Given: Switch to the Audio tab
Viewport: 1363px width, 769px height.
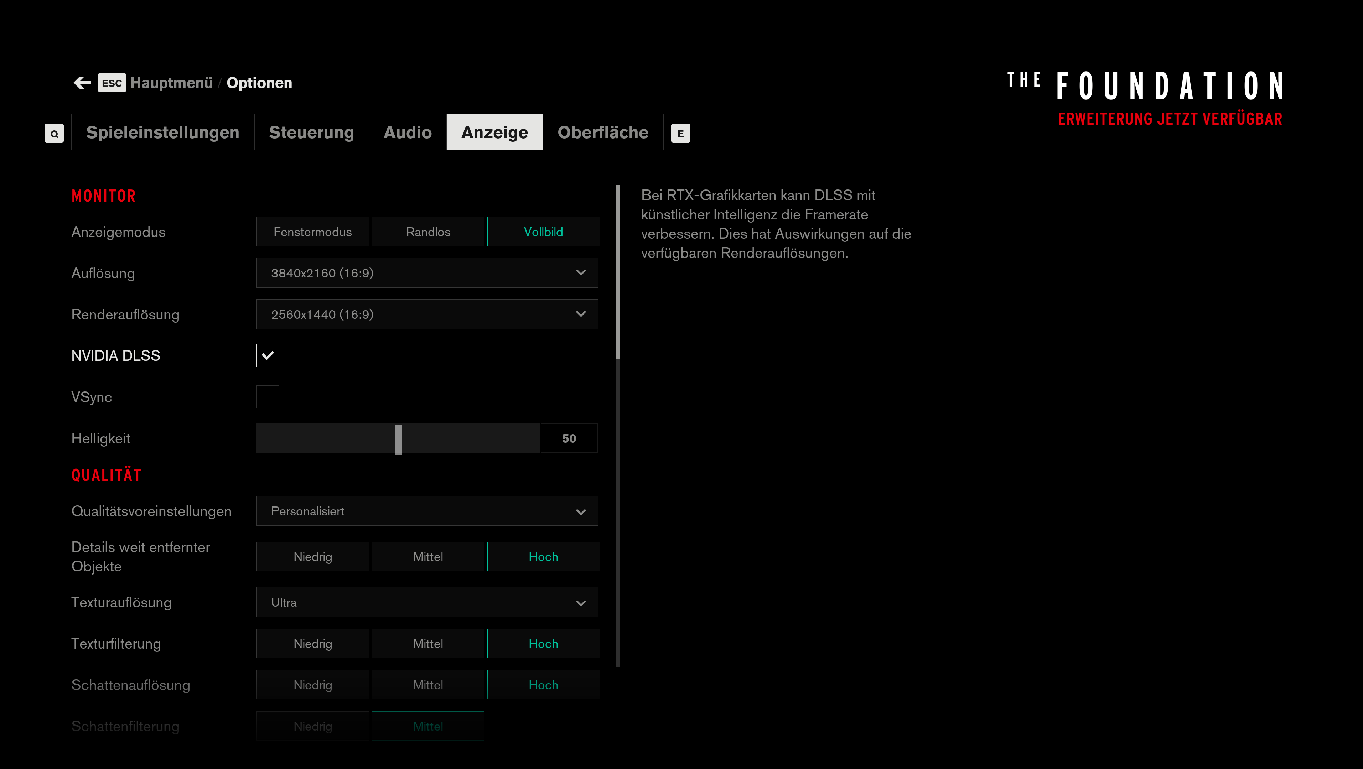Looking at the screenshot, I should click(408, 132).
